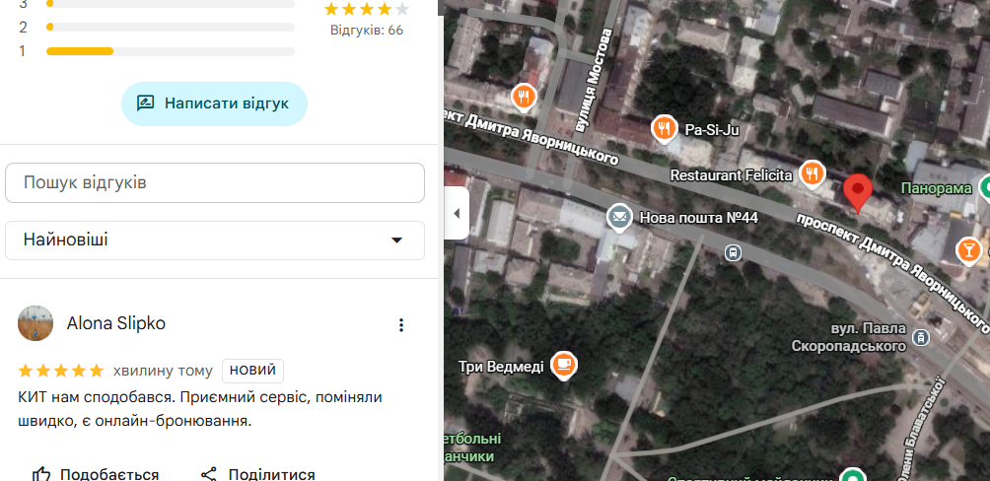
Task: Open review options menu for Alona Slipko
Action: click(401, 325)
